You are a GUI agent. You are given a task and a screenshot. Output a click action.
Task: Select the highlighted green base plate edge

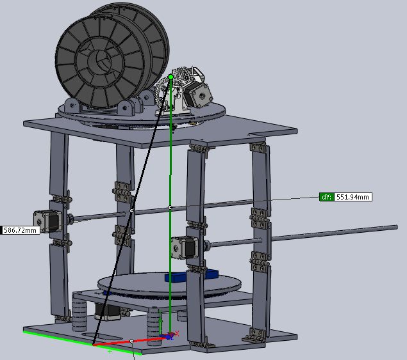(83, 343)
